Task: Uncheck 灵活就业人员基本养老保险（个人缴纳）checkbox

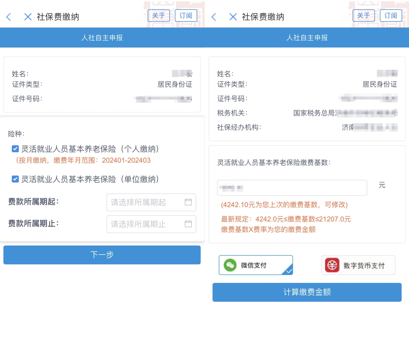Action: (15, 149)
